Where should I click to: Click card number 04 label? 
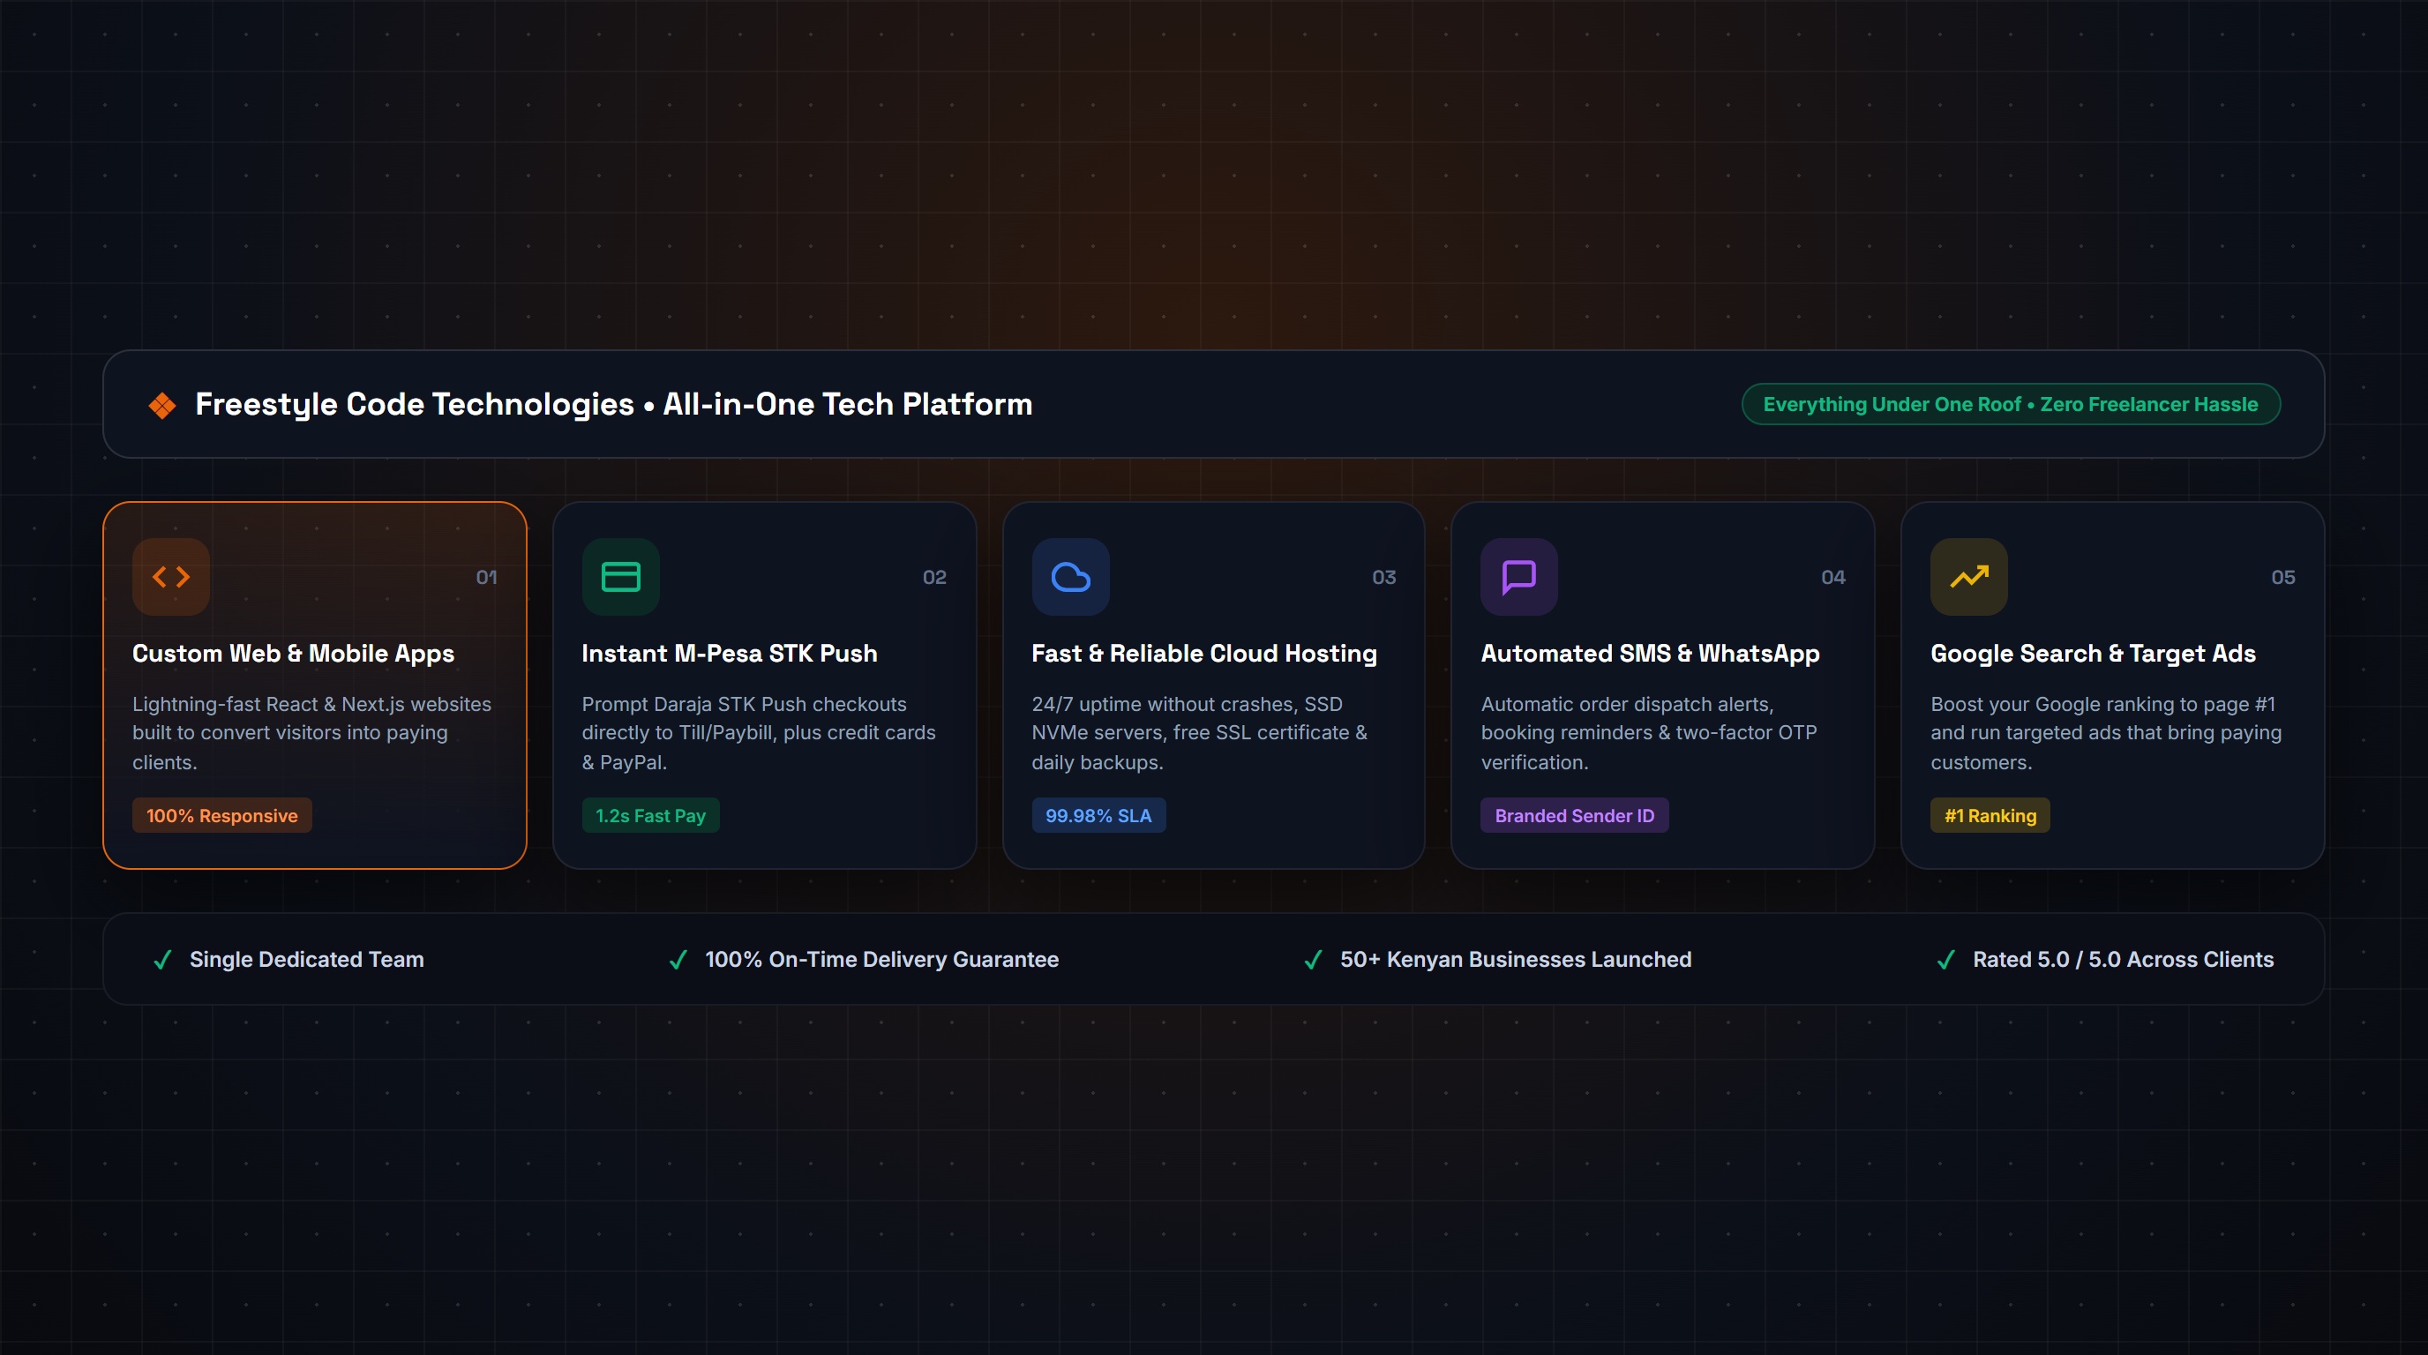tap(1833, 577)
